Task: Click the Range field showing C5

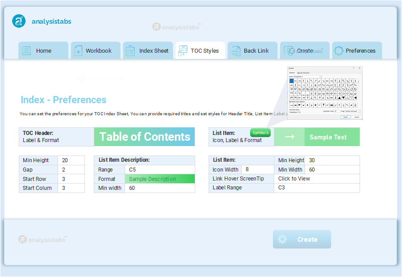Action: 160,169
